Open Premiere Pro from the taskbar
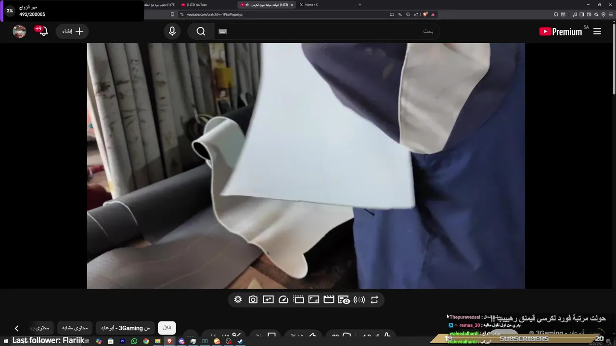Viewport: 616px width, 346px height. pyautogui.click(x=122, y=341)
